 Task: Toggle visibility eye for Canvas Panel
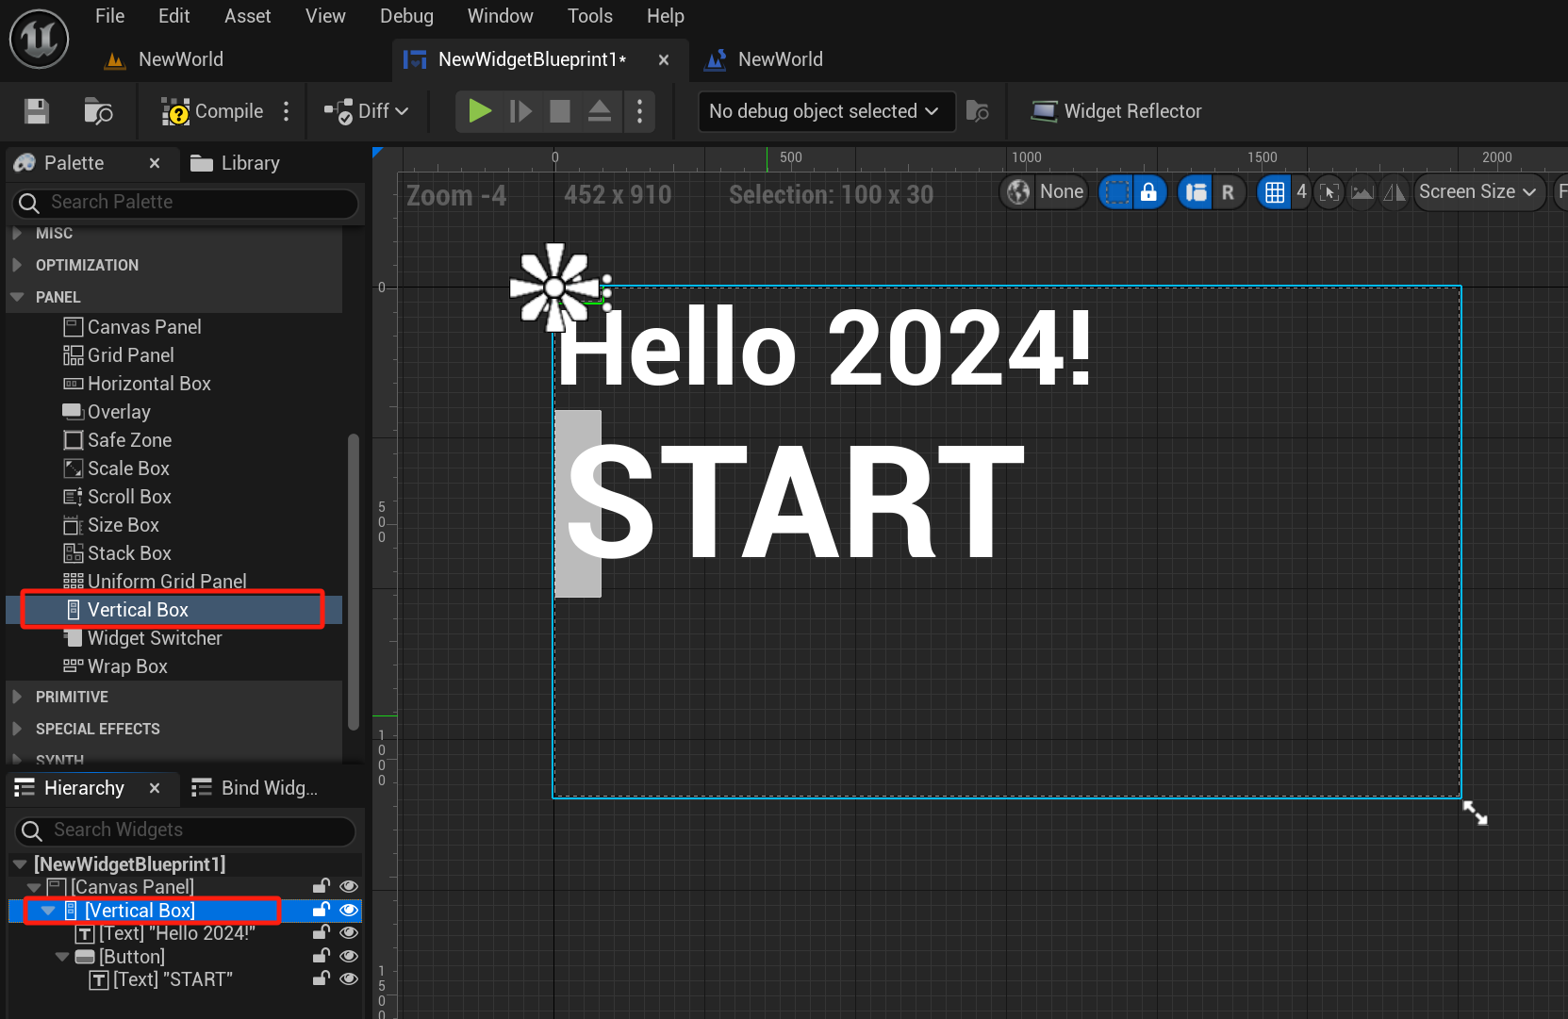pos(349,886)
